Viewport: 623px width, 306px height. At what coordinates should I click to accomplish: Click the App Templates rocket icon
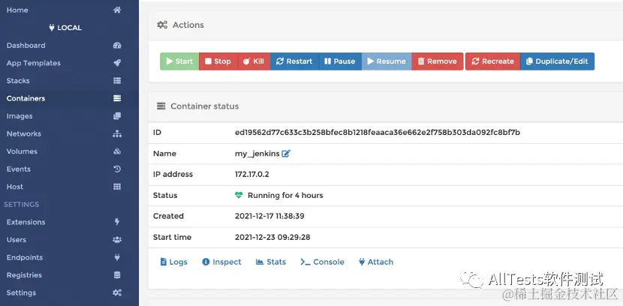pyautogui.click(x=117, y=63)
